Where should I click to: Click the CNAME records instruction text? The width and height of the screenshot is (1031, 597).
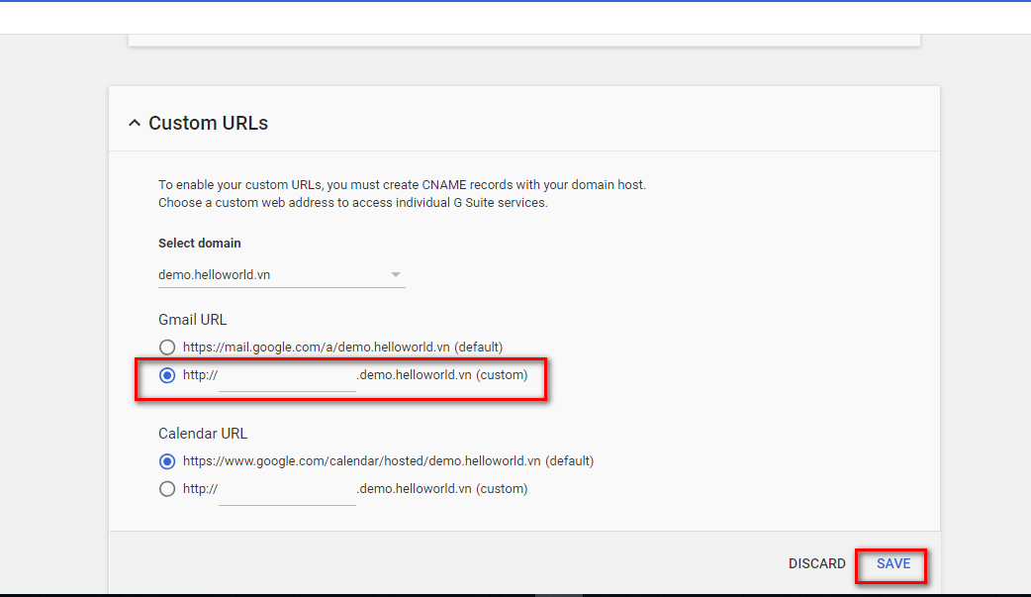click(x=402, y=185)
